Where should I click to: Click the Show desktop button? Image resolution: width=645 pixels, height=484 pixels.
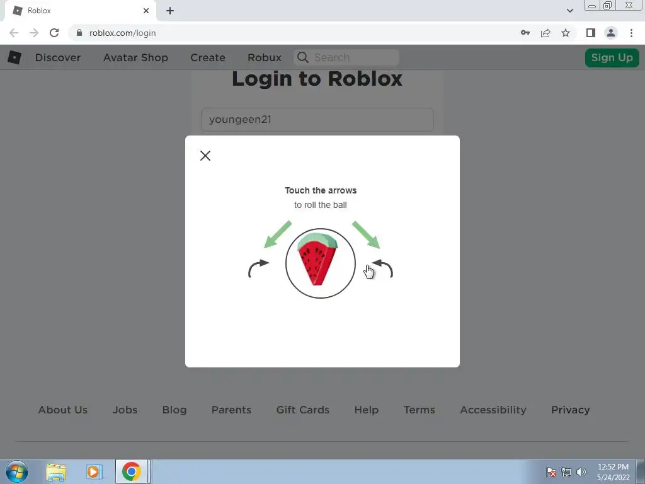pos(641,471)
